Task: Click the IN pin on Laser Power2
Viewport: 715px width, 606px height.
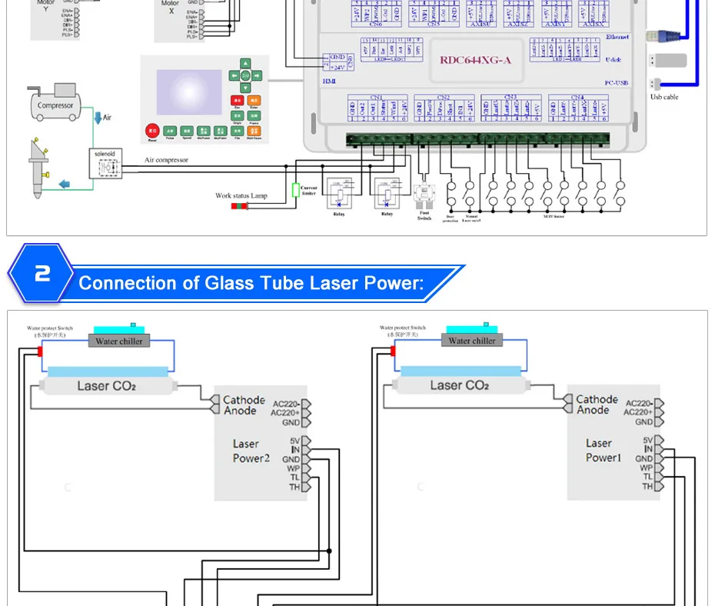Action: tap(306, 450)
